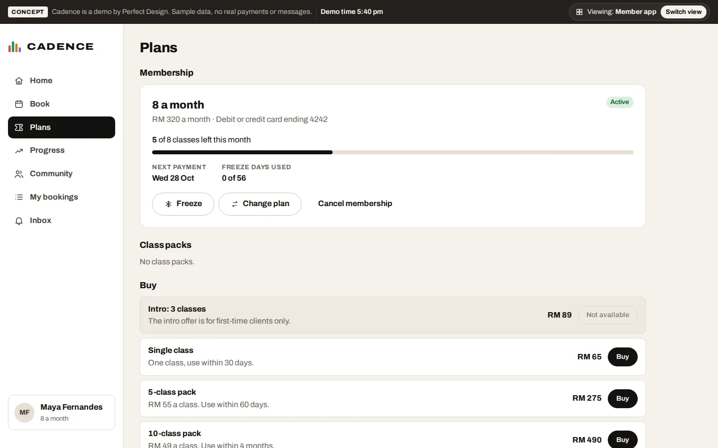Navigate to Community
The height and width of the screenshot is (448, 718).
coord(61,174)
